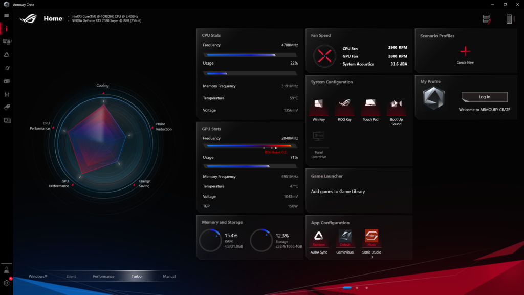The height and width of the screenshot is (295, 524).
Task: Switch to Manual operating mode
Action: [x=169, y=276]
